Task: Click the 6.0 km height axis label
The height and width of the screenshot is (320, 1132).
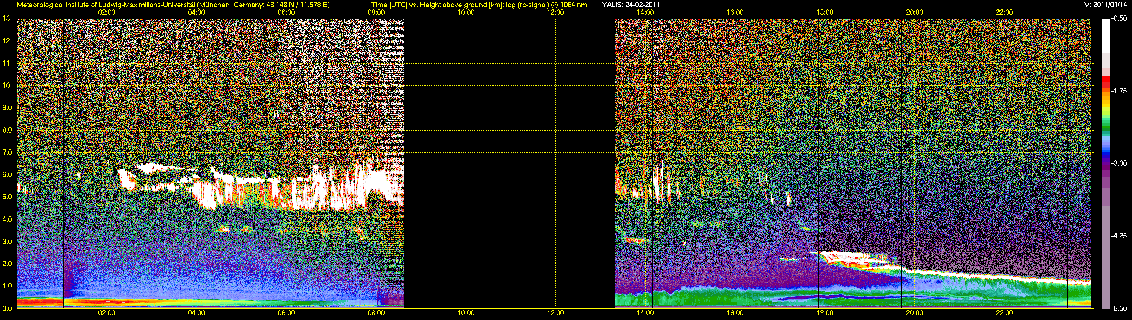Action: point(7,174)
